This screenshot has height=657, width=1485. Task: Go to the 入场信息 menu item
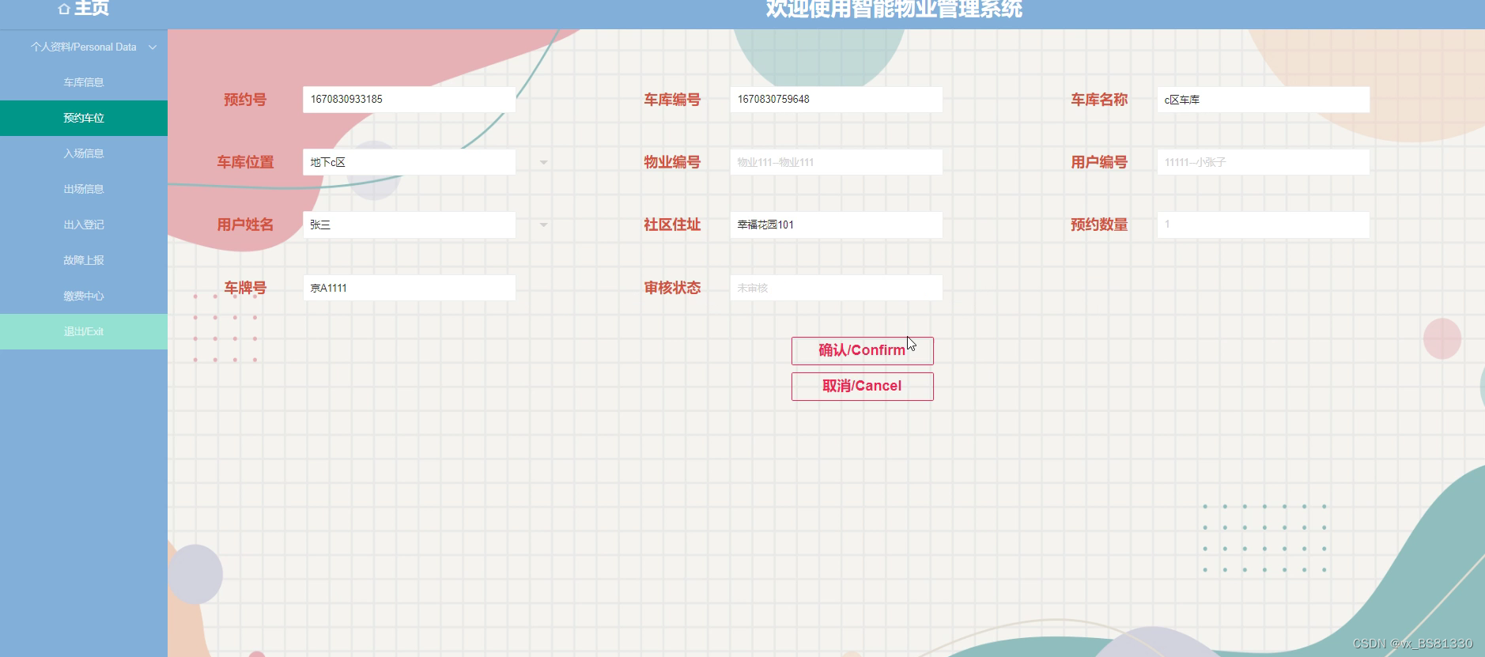tap(84, 154)
